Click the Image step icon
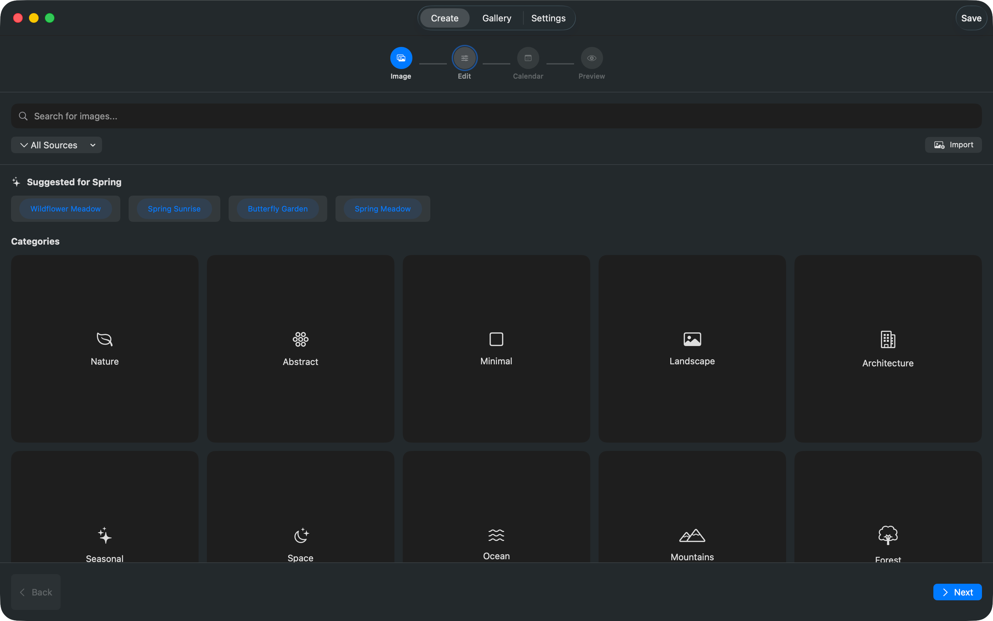 (401, 58)
